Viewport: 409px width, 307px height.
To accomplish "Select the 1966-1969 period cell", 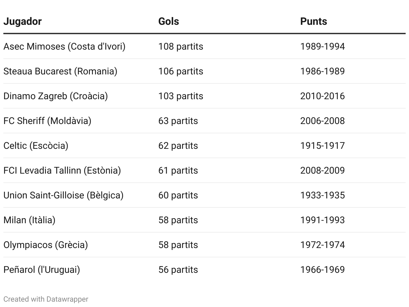I will 322,270.
